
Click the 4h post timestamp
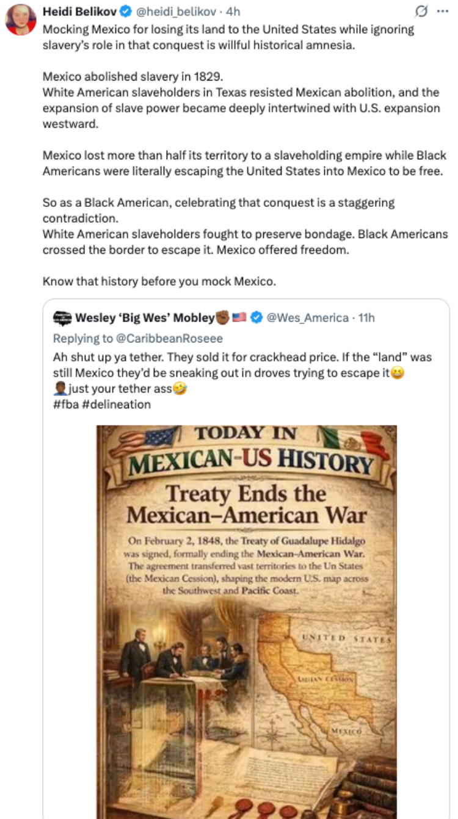point(233,11)
